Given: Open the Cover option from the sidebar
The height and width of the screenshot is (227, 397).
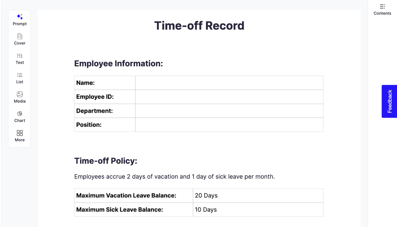Looking at the screenshot, I should click(19, 39).
